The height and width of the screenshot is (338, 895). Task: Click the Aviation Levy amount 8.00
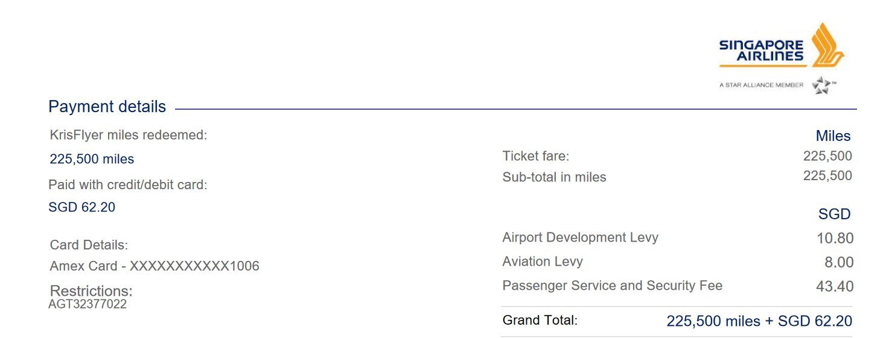838,262
